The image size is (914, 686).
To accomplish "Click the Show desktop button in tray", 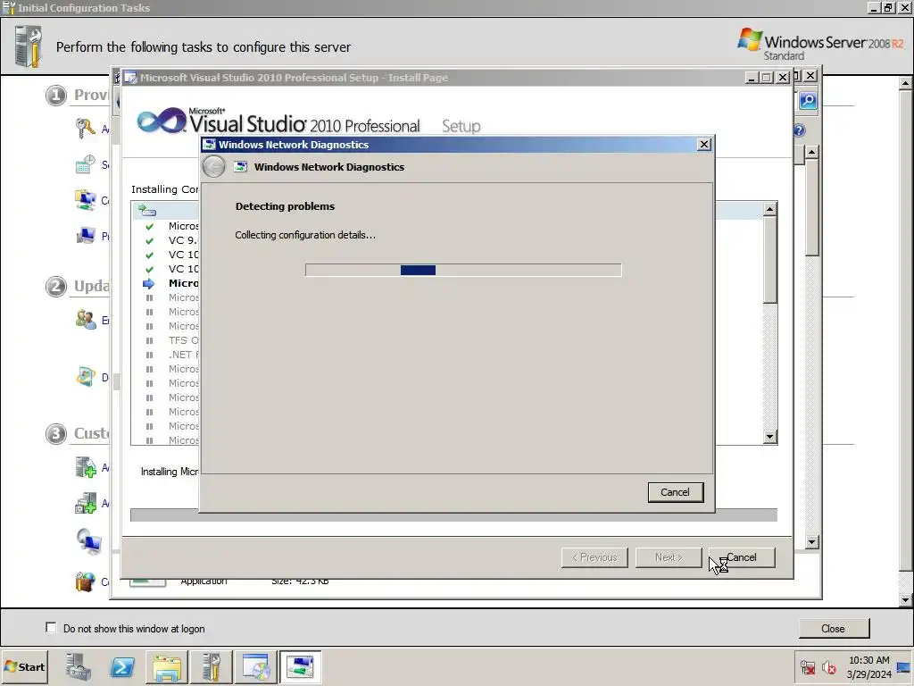I will pos(904,667).
